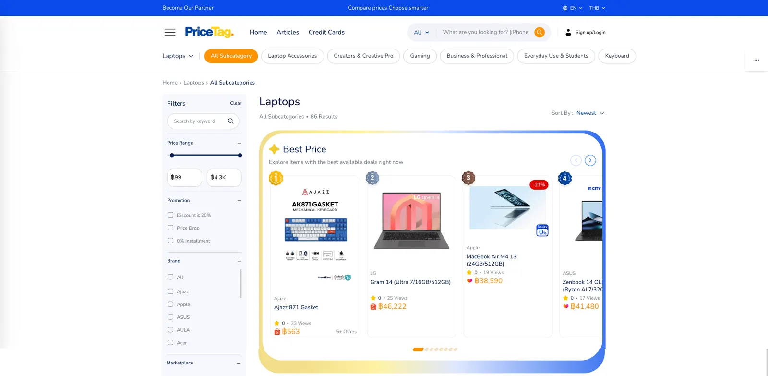Select the All Subcategory tab

point(231,56)
